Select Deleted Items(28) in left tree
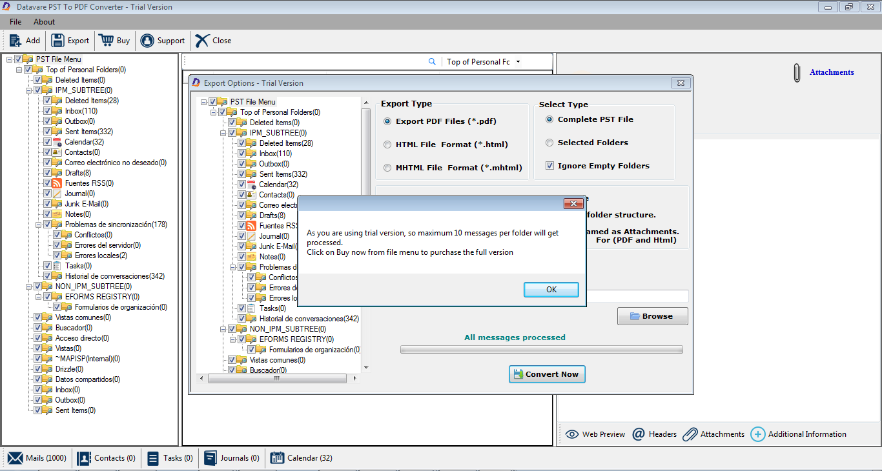This screenshot has width=882, height=471. coord(92,101)
